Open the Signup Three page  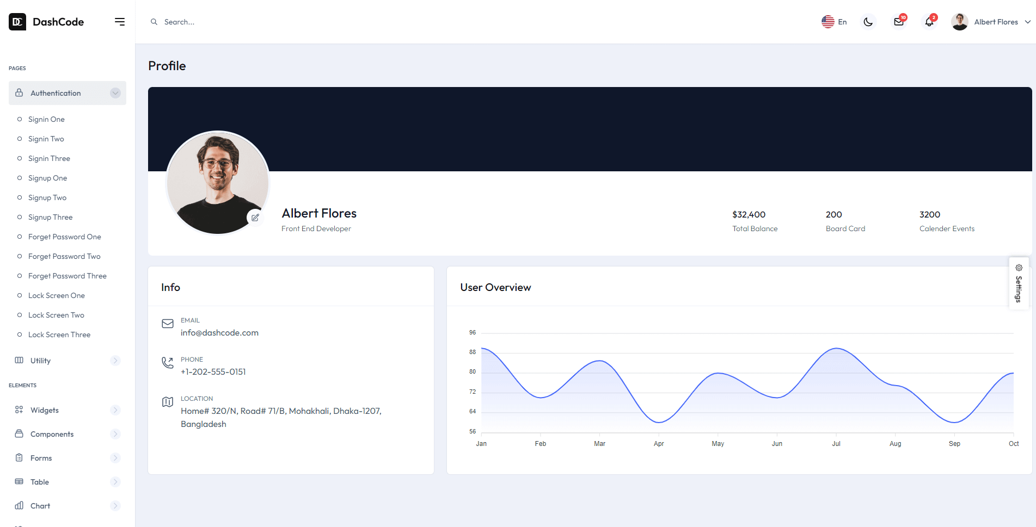50,217
